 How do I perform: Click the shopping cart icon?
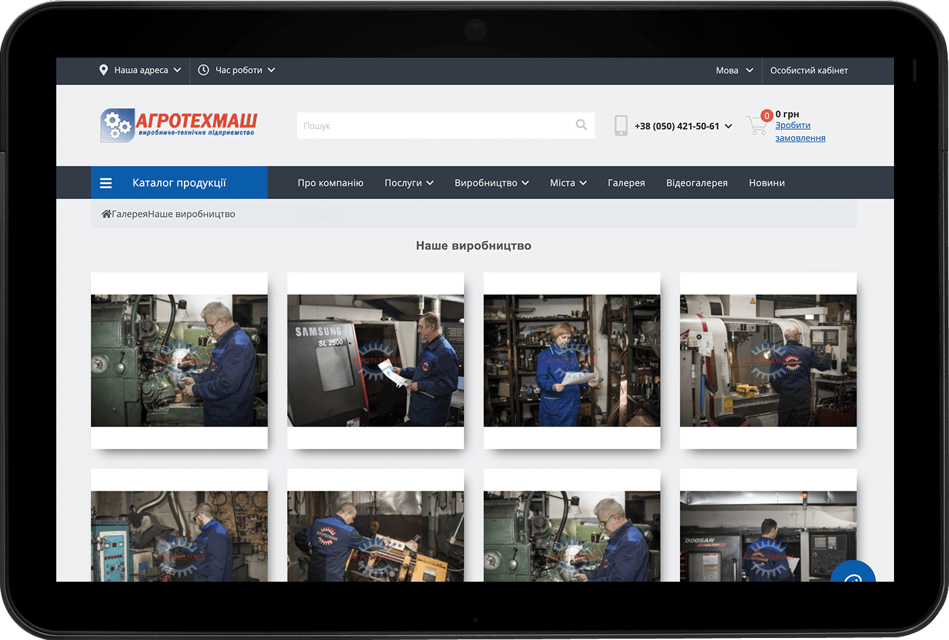point(757,124)
